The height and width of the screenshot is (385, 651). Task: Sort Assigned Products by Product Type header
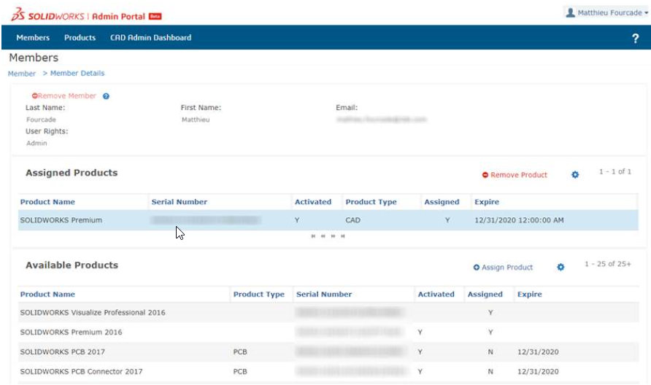click(x=371, y=202)
